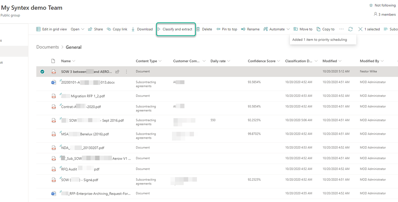Open RFP-Enterprise-Archiving_Request file

(x=96, y=193)
